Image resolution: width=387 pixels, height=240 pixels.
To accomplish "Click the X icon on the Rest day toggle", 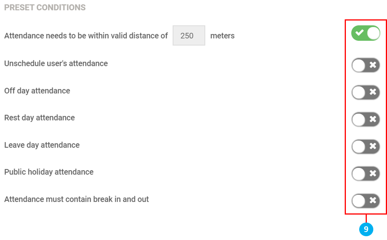I will 373,120.
